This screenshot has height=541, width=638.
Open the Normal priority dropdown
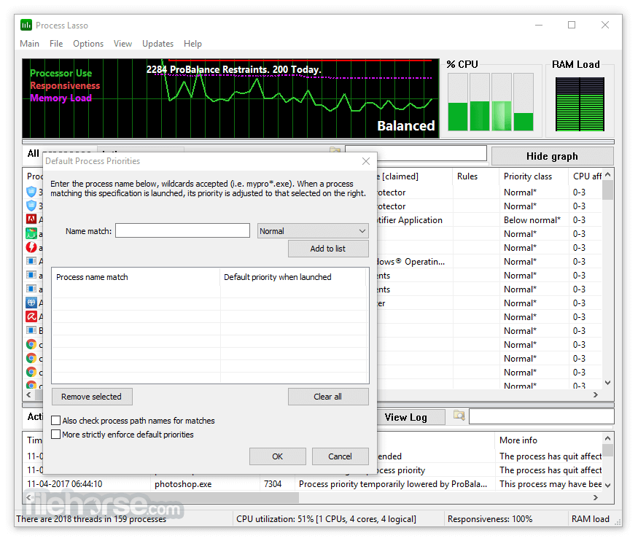point(313,231)
